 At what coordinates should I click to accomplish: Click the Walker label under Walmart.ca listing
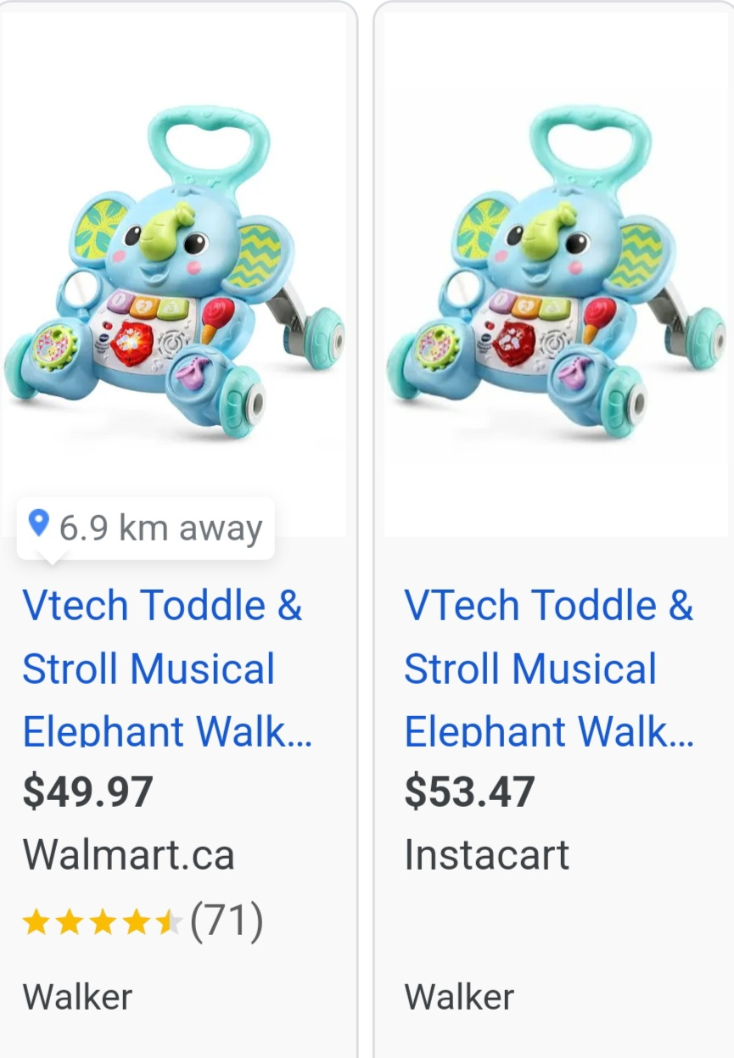pyautogui.click(x=77, y=996)
